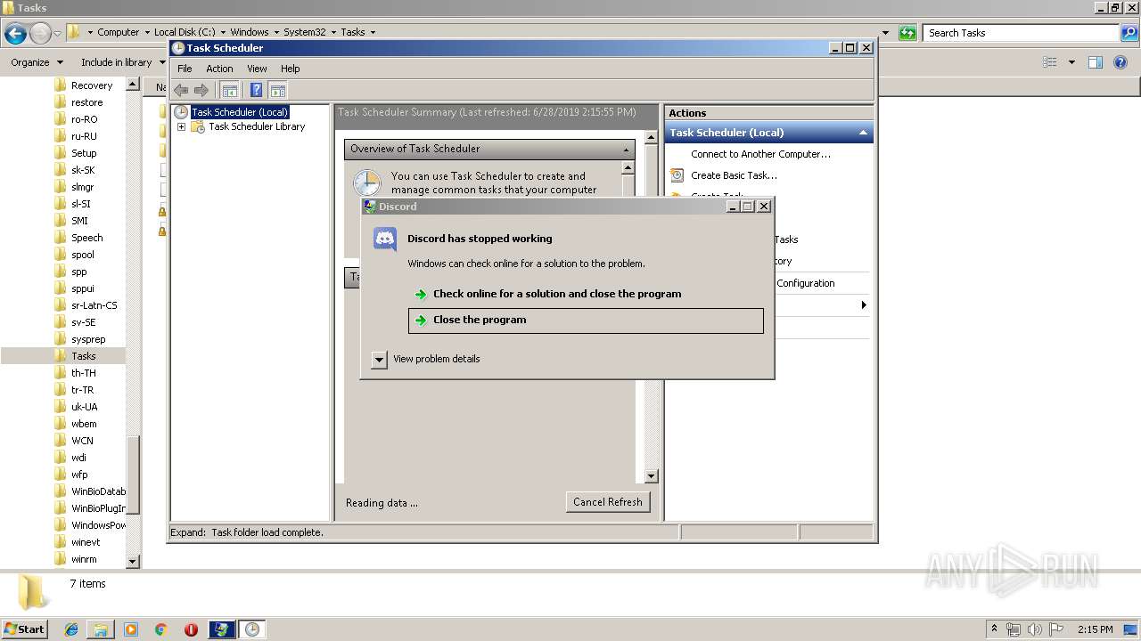
Task: Expand View problem details
Action: pos(379,360)
